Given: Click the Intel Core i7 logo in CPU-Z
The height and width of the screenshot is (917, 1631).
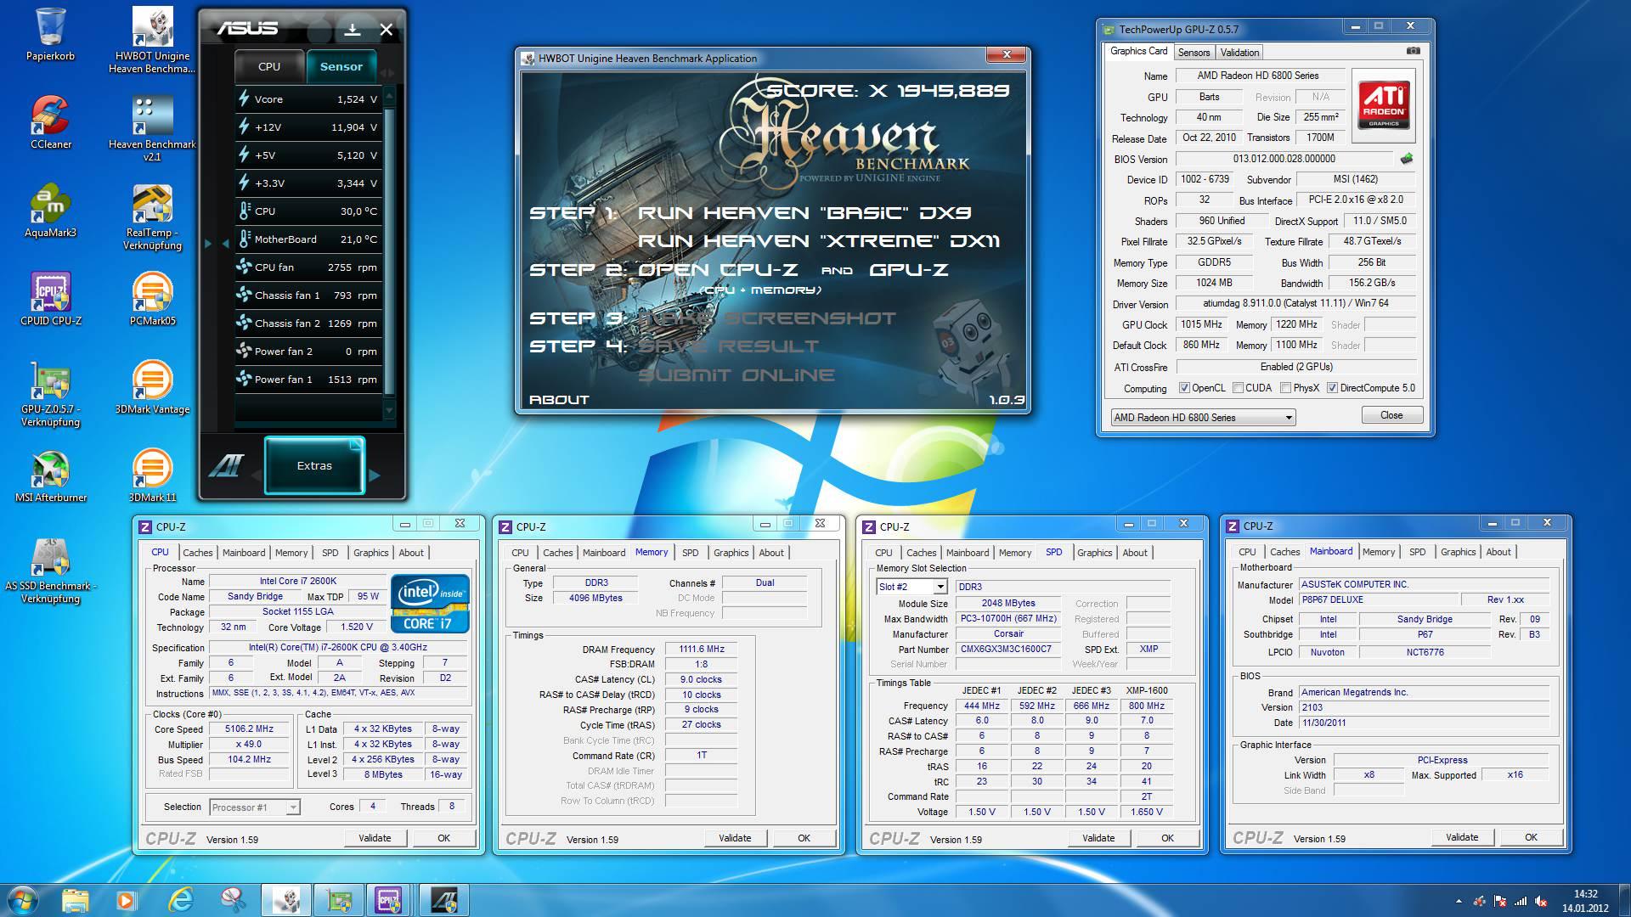Looking at the screenshot, I should (430, 603).
